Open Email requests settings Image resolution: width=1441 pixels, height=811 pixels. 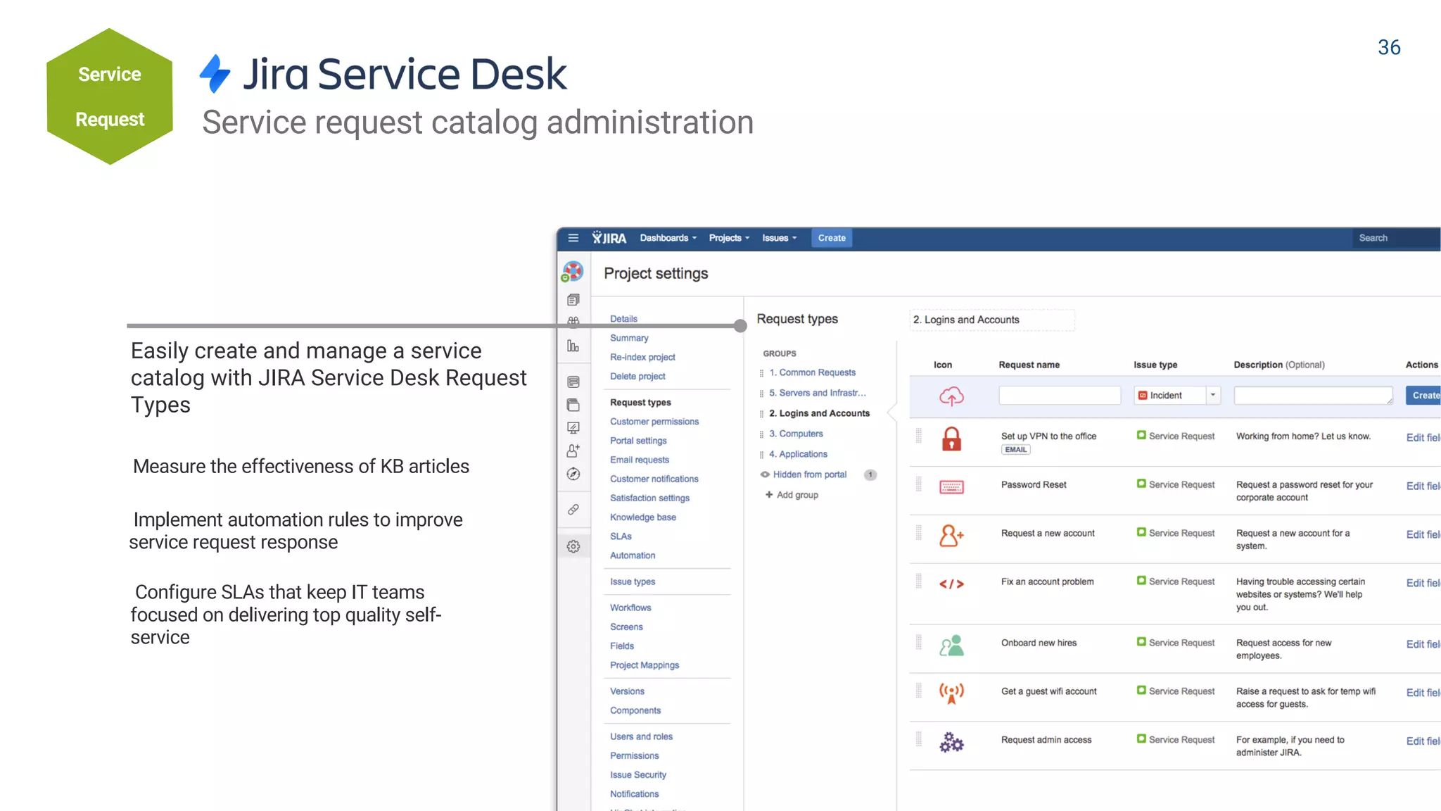[x=640, y=460]
